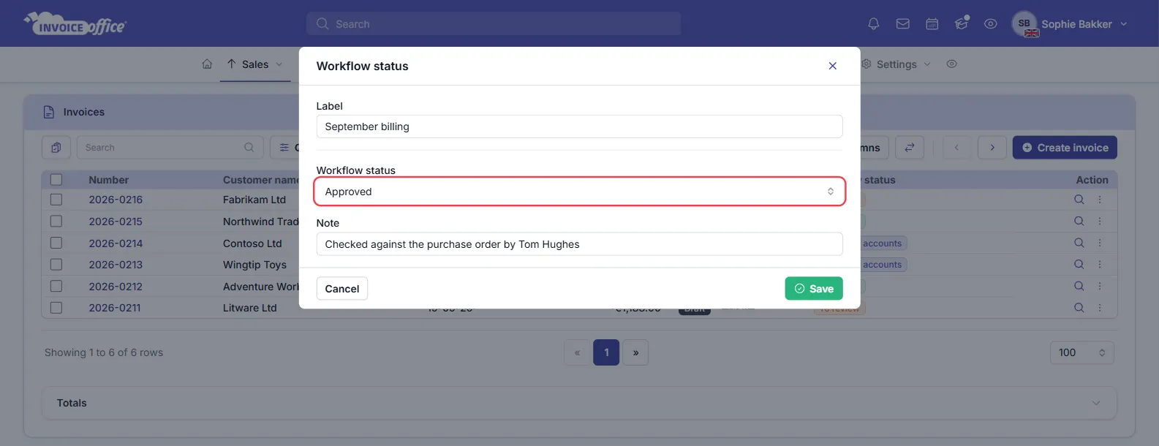Check the box for invoice 2026-0216
The height and width of the screenshot is (446, 1159).
click(x=56, y=200)
